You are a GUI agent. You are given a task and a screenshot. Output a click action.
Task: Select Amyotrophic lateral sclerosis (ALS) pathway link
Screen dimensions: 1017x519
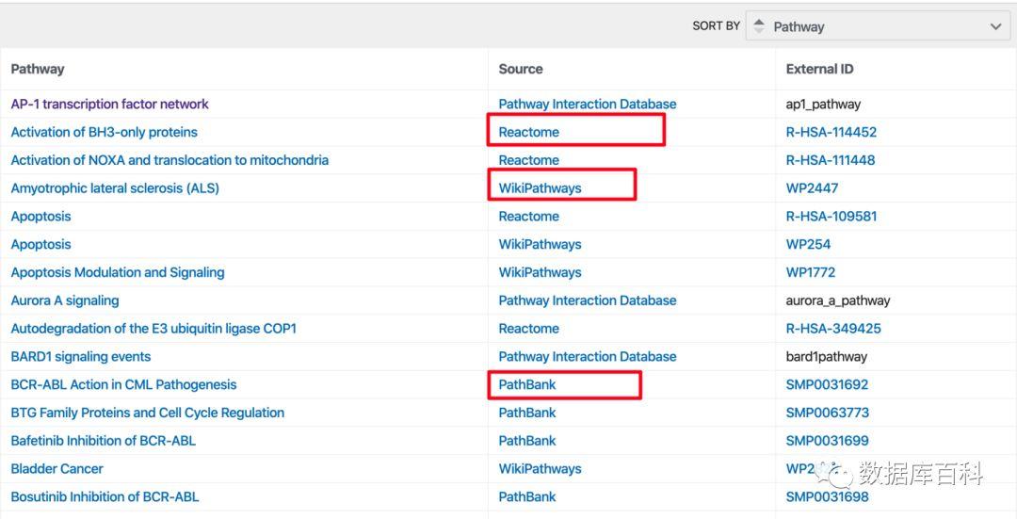click(x=114, y=188)
